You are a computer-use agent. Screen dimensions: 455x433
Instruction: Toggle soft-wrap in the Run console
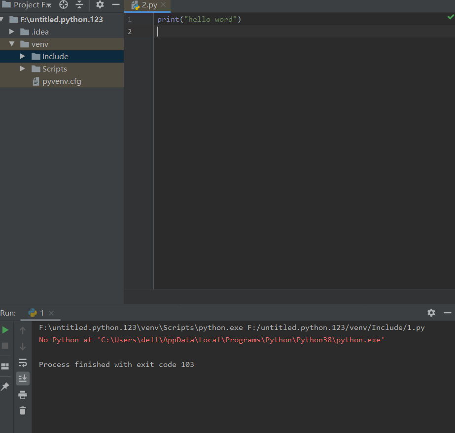tap(23, 363)
